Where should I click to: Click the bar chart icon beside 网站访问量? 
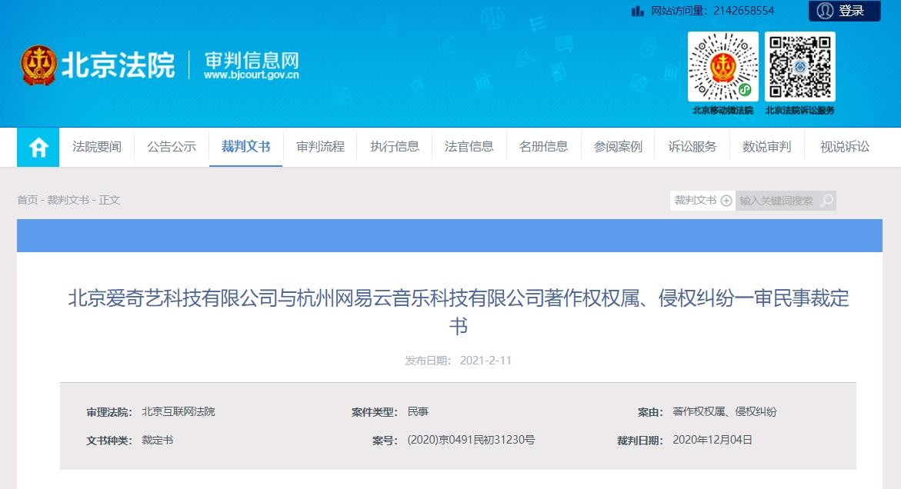637,11
